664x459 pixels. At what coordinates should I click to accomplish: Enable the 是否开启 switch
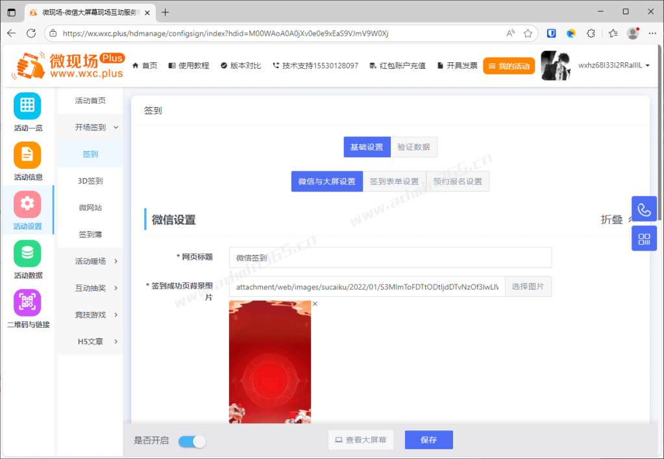[191, 440]
